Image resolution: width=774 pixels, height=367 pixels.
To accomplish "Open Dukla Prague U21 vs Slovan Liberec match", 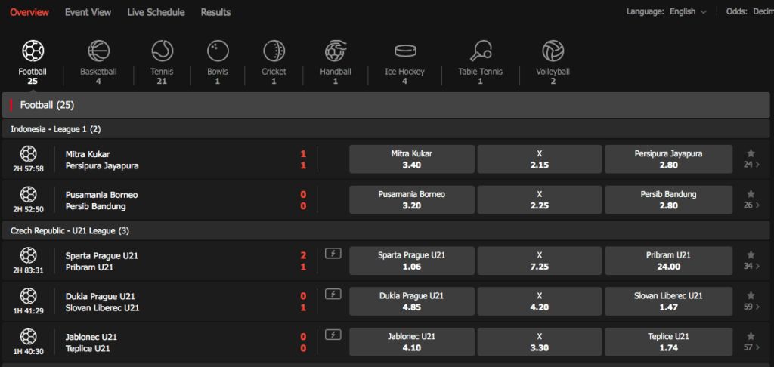I will (x=103, y=302).
